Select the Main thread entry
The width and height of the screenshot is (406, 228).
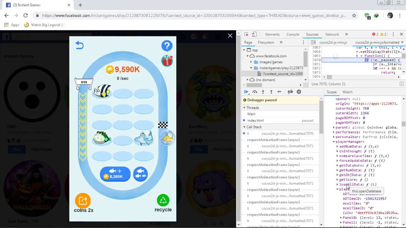[280, 114]
